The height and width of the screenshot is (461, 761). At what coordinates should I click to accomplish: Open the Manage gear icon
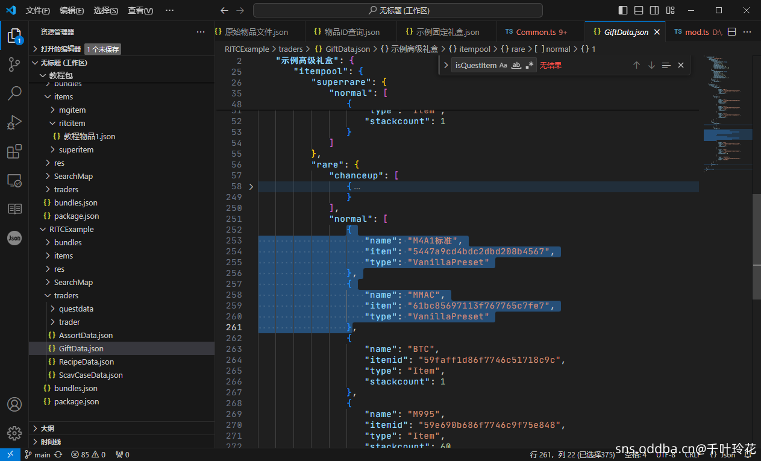coord(14,433)
